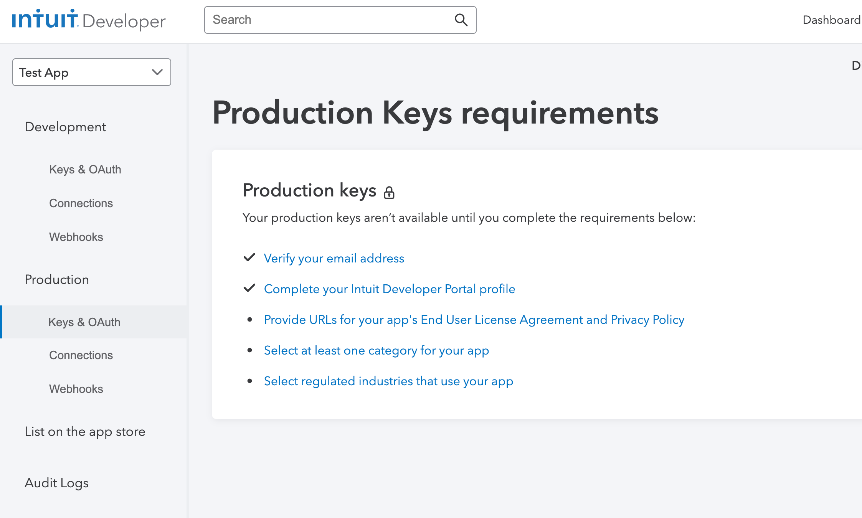
Task: Click the Production keys card title
Action: [309, 191]
